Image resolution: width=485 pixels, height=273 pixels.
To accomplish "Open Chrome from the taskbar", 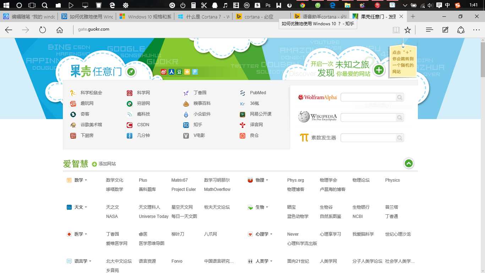I will 303,5.
